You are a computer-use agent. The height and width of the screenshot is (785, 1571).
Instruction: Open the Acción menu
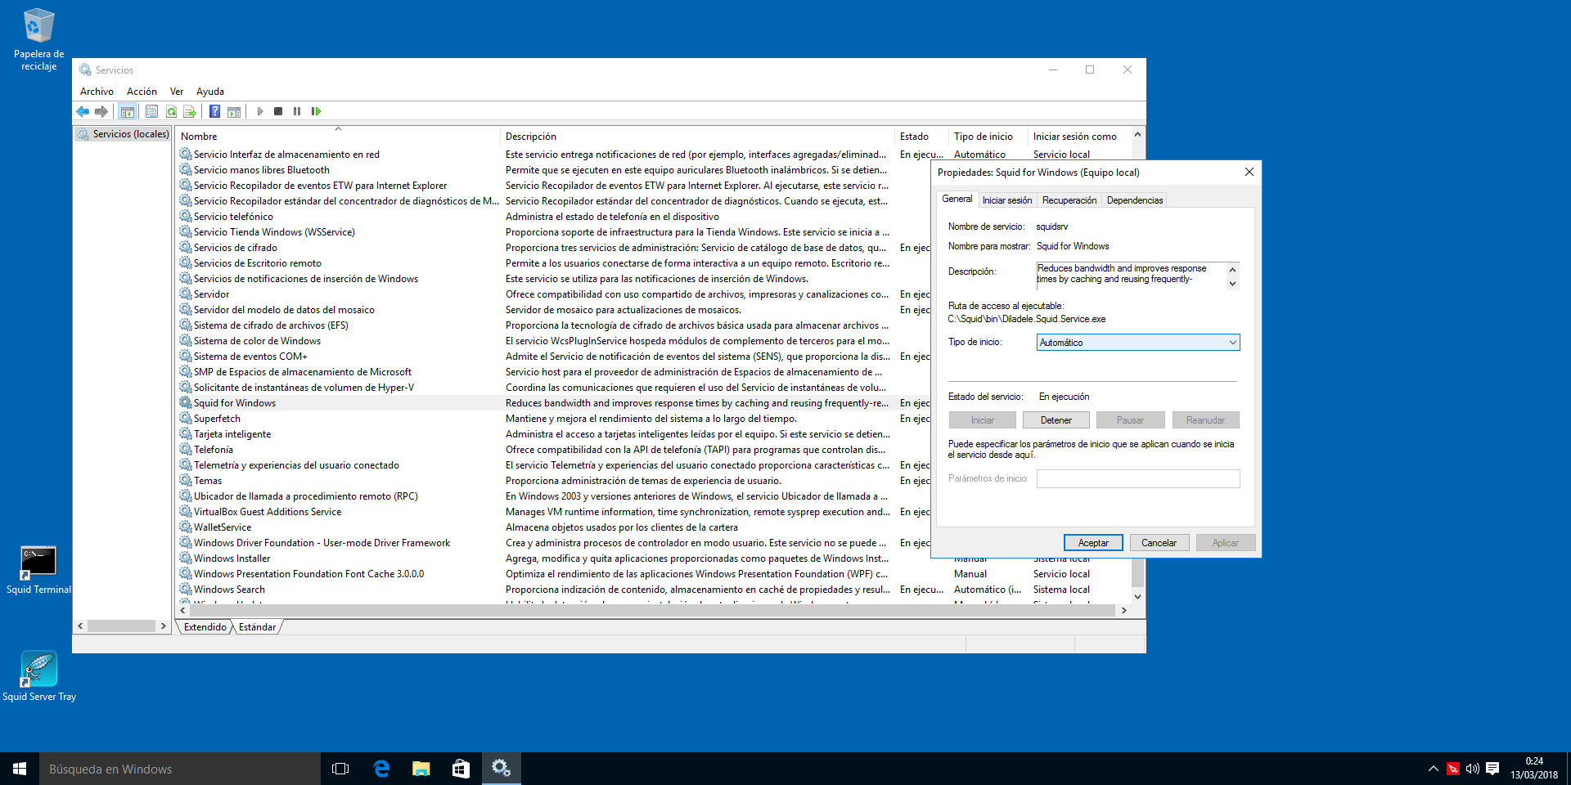point(142,92)
